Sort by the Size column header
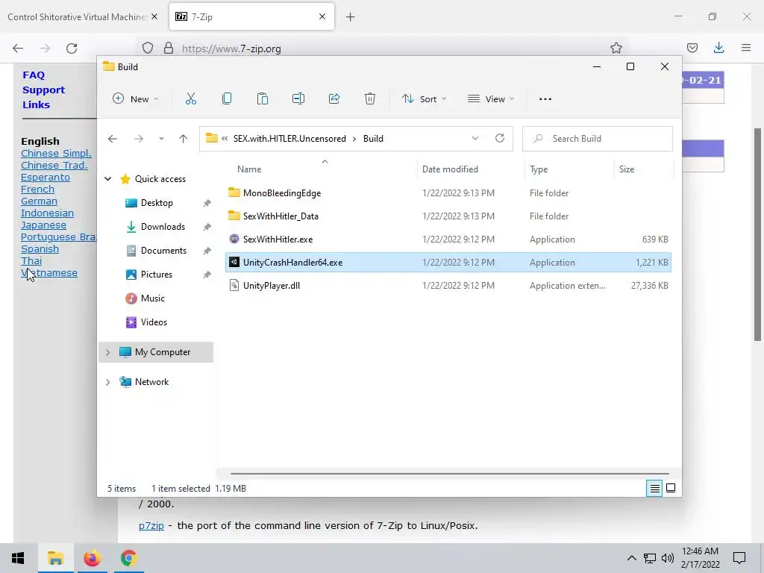Viewport: 764px width, 573px height. pos(627,169)
